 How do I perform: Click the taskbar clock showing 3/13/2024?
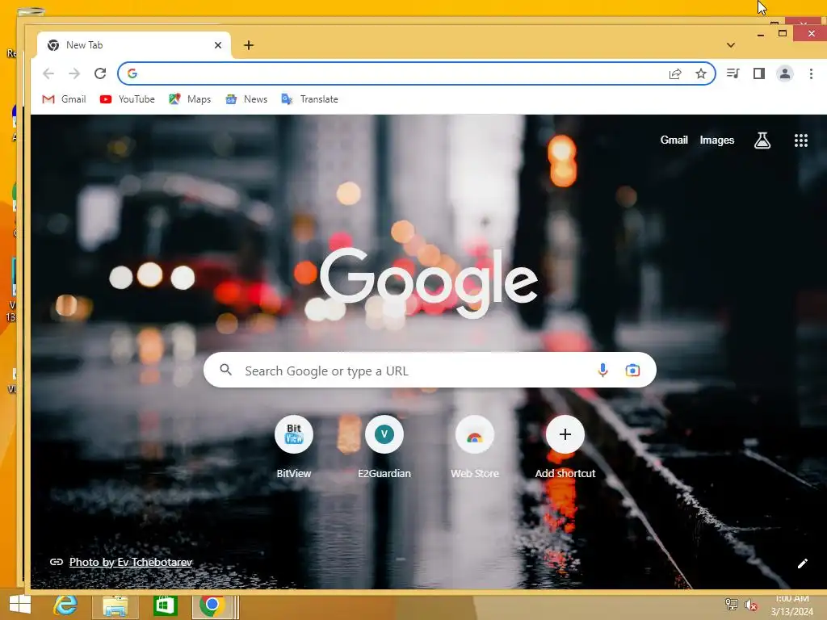coord(792,605)
